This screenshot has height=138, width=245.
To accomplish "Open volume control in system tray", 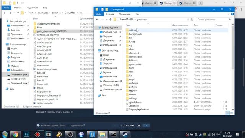I will point(213,135).
